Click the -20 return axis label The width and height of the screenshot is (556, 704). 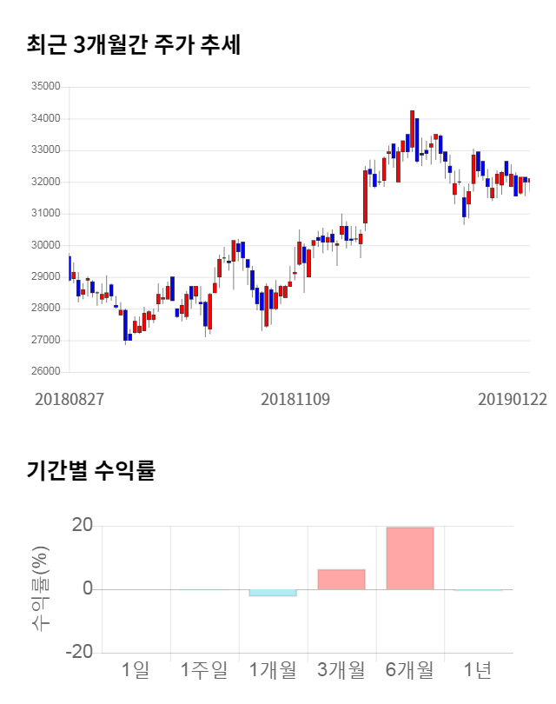(80, 653)
